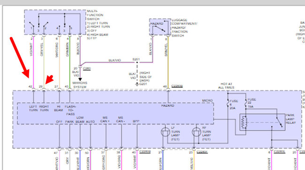Click the MS CAN - label
The width and height of the screenshot is (305, 170).
(120, 119)
